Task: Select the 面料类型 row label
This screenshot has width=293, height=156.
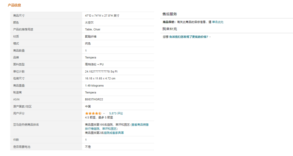Action: [19, 64]
